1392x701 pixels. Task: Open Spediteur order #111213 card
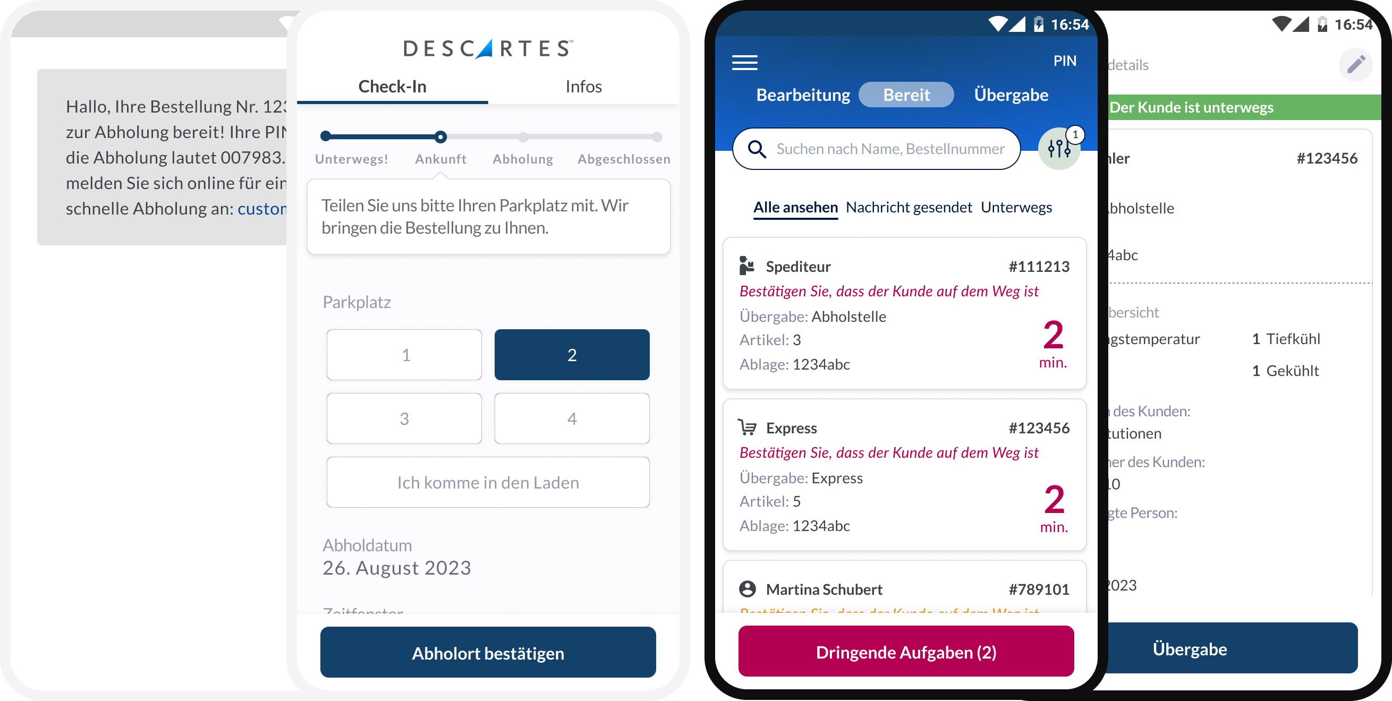click(904, 313)
